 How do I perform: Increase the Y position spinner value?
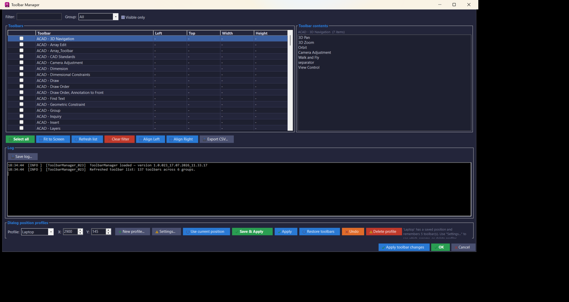108,230
